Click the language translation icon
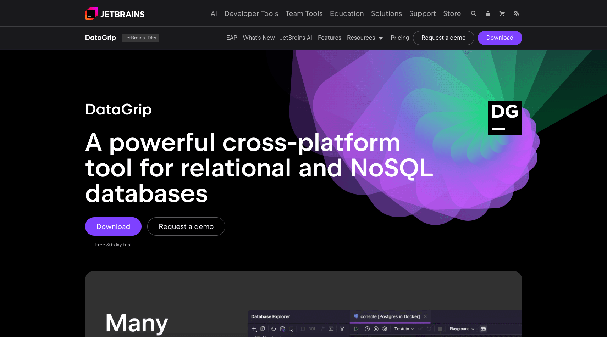The image size is (607, 337). [x=517, y=13]
